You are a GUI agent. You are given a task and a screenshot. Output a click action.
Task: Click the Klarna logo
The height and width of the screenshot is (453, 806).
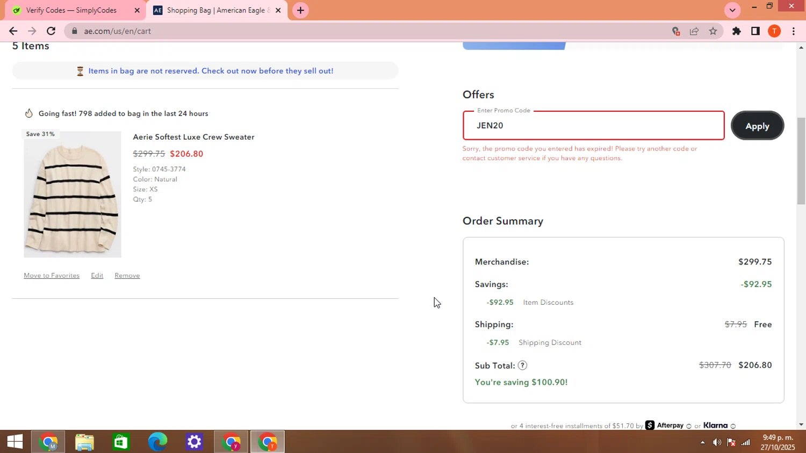[x=715, y=425]
